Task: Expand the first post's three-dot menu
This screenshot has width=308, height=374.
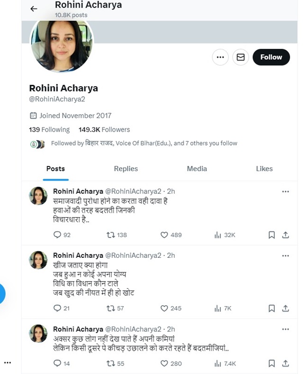Action: (x=285, y=192)
